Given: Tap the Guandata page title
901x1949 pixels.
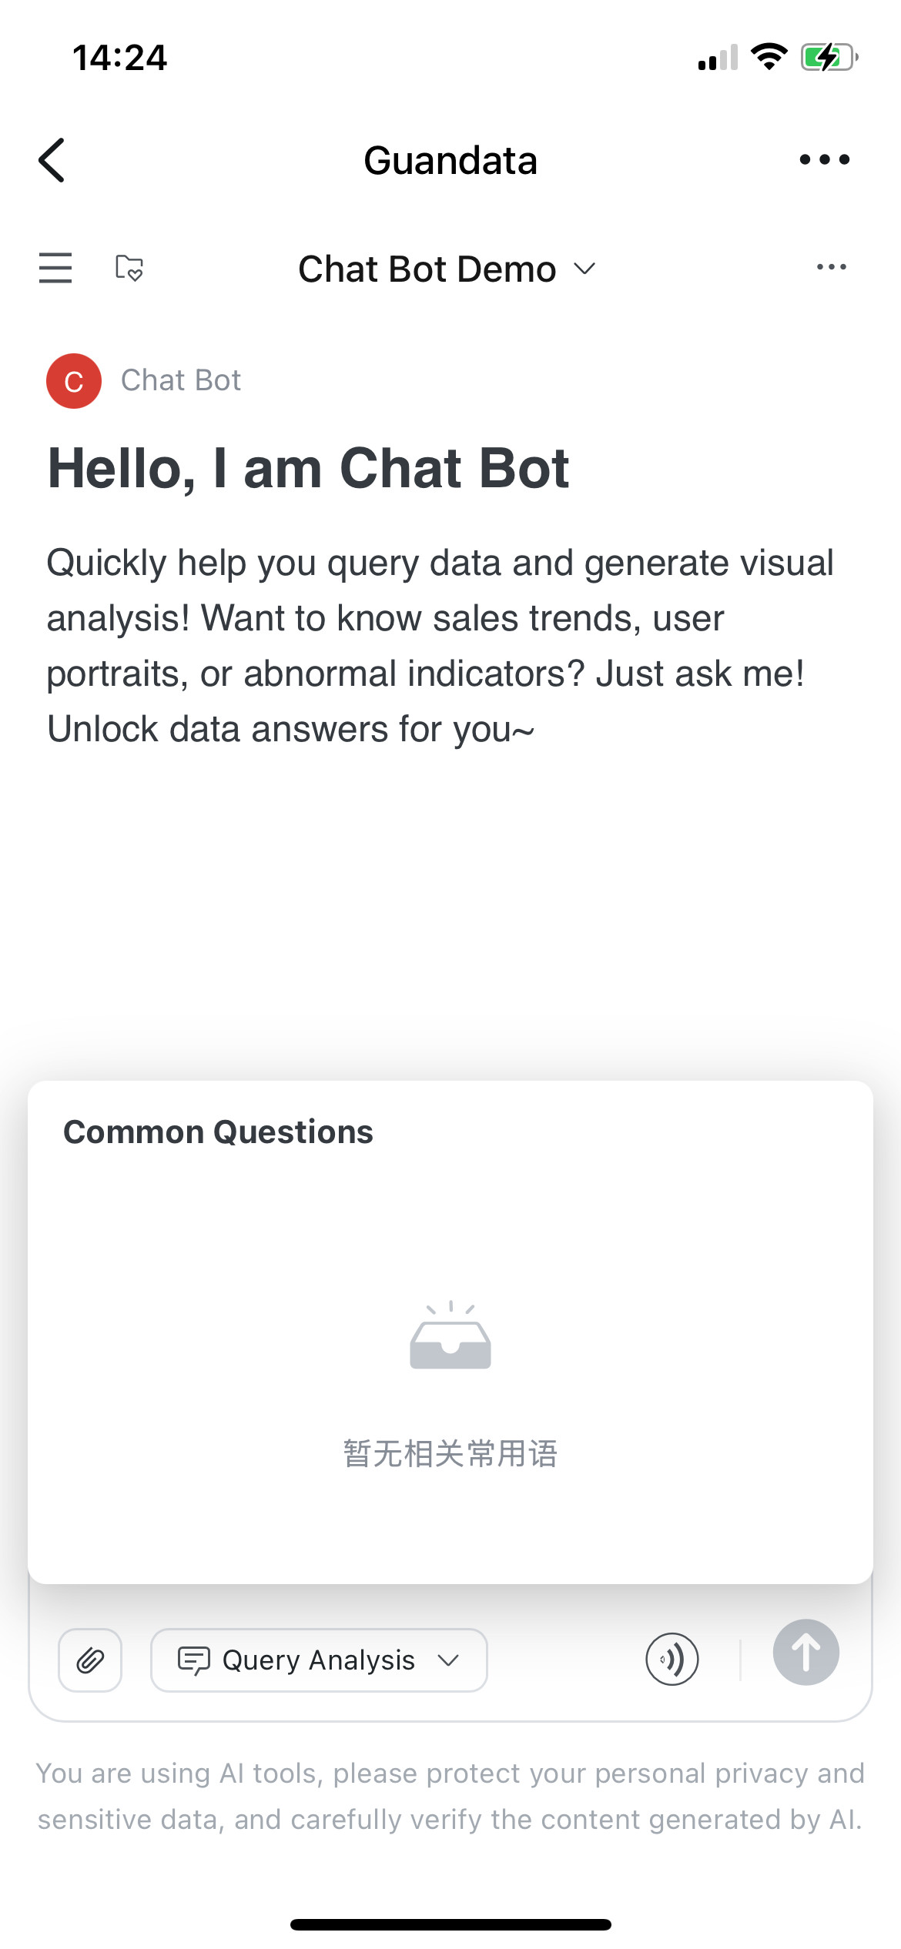Looking at the screenshot, I should pyautogui.click(x=450, y=161).
